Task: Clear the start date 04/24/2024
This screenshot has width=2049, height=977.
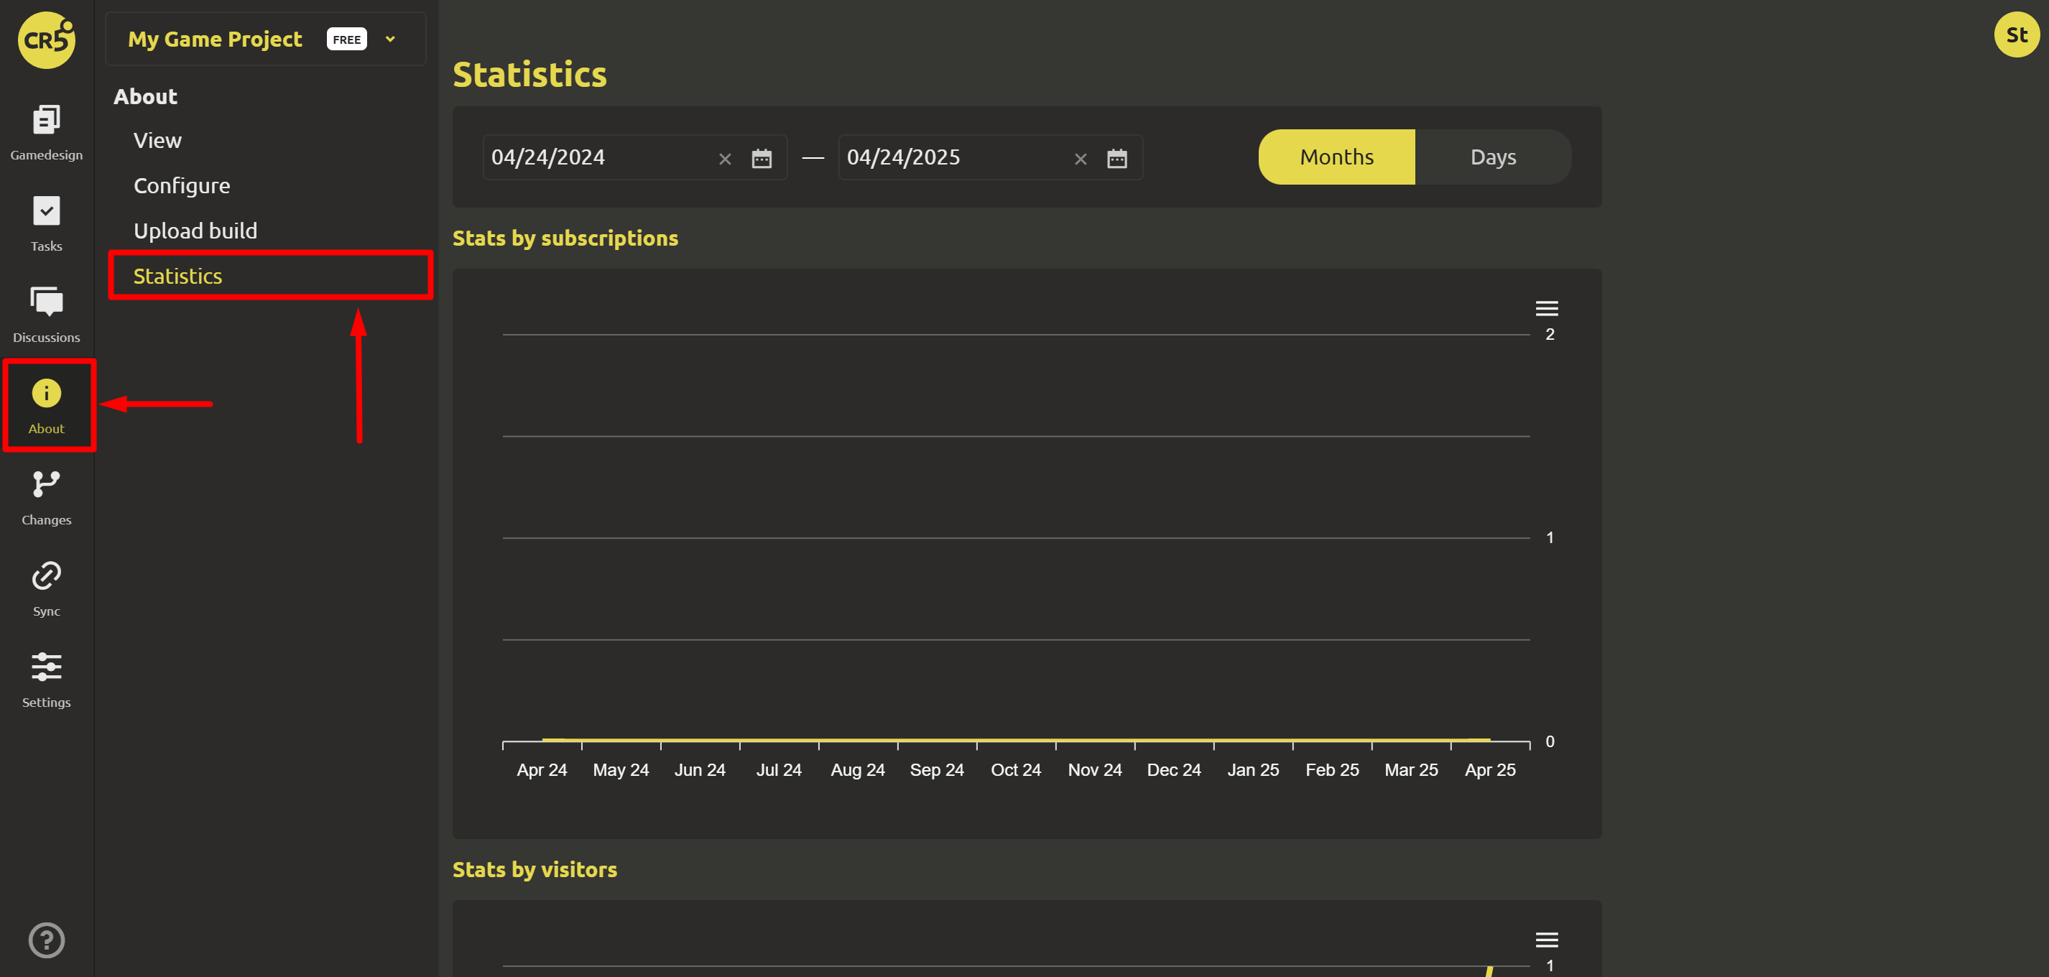Action: point(725,159)
